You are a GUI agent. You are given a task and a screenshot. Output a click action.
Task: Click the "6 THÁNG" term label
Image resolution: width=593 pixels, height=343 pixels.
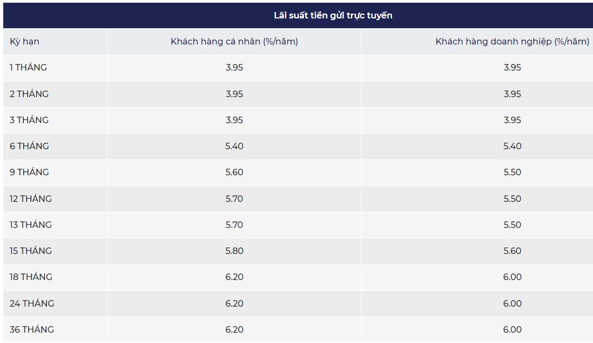pyautogui.click(x=29, y=146)
